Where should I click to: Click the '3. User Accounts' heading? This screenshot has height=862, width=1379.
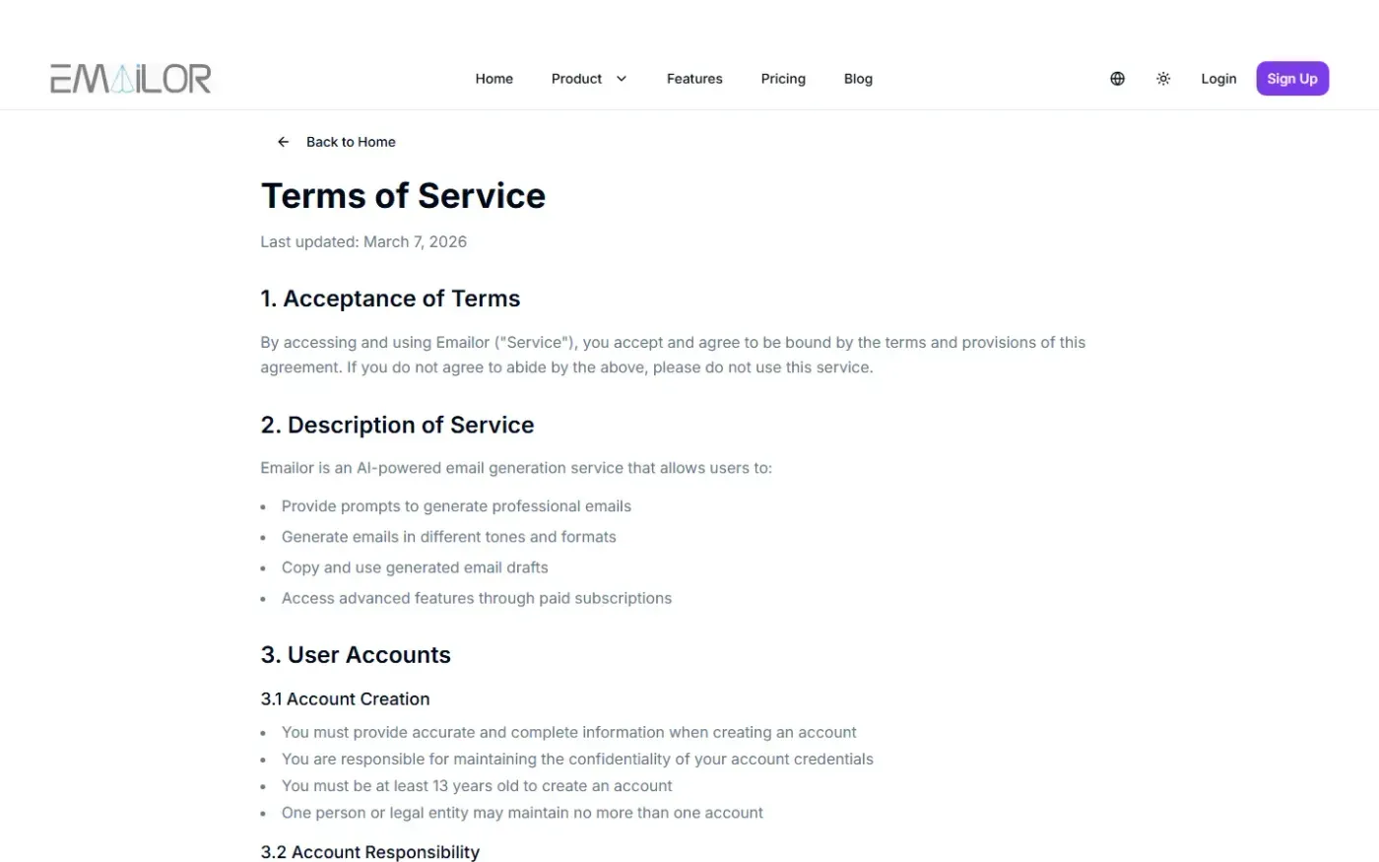click(356, 655)
